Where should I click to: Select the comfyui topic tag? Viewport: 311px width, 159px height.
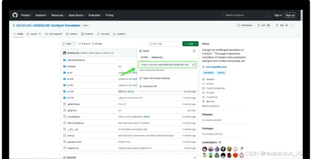(221, 73)
